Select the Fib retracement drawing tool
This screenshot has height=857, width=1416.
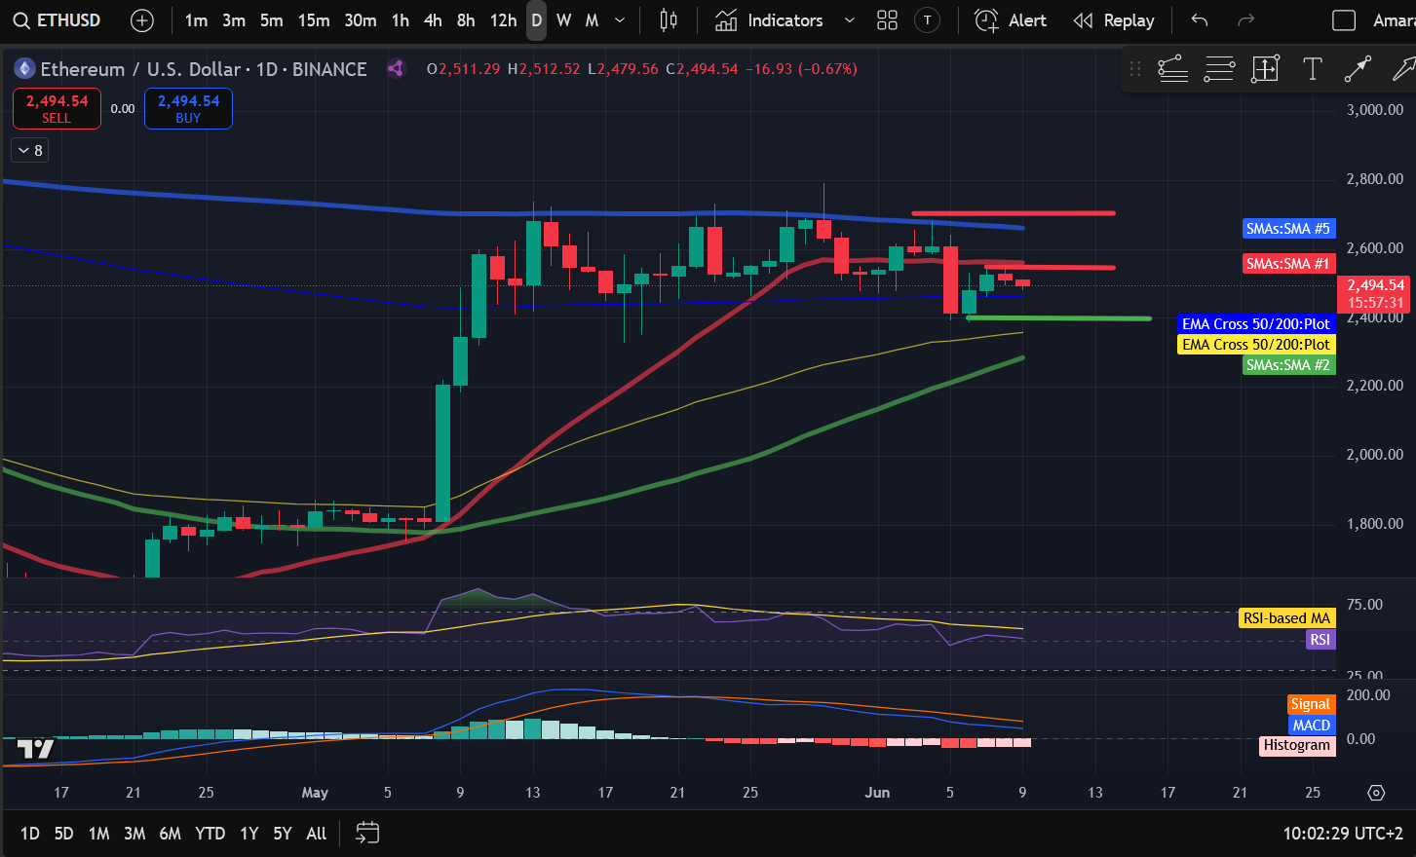[x=1220, y=69]
